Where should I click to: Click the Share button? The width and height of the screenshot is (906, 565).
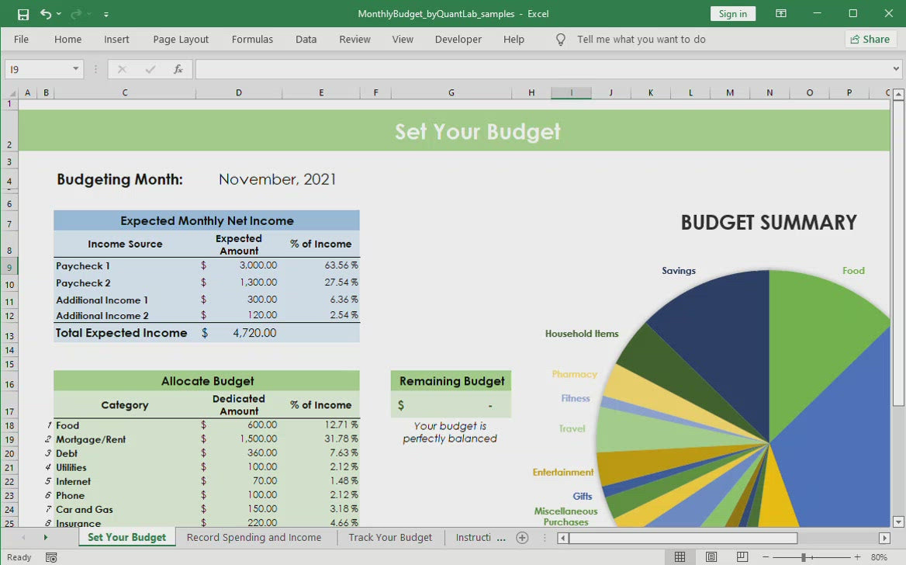870,40
